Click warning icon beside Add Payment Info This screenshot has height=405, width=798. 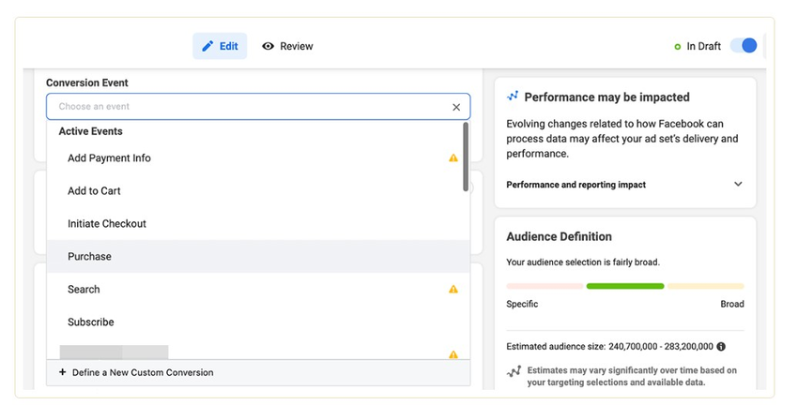pyautogui.click(x=453, y=158)
